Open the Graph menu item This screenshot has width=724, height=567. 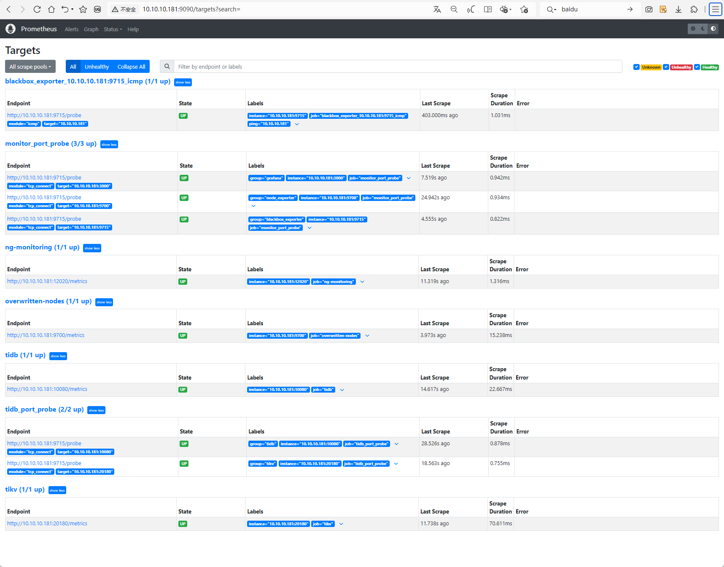click(91, 29)
